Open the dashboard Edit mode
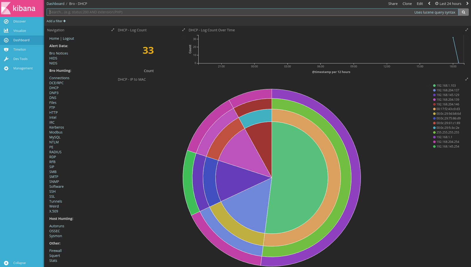The height and width of the screenshot is (267, 471). point(420,4)
